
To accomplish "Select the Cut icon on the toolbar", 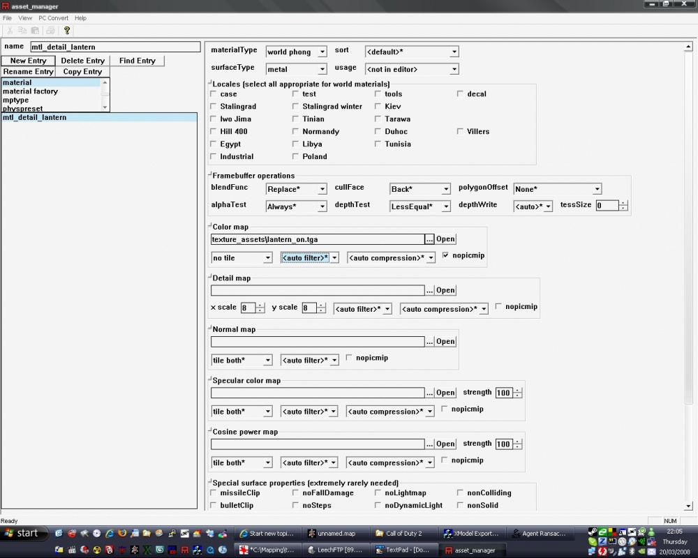I will click(9, 30).
